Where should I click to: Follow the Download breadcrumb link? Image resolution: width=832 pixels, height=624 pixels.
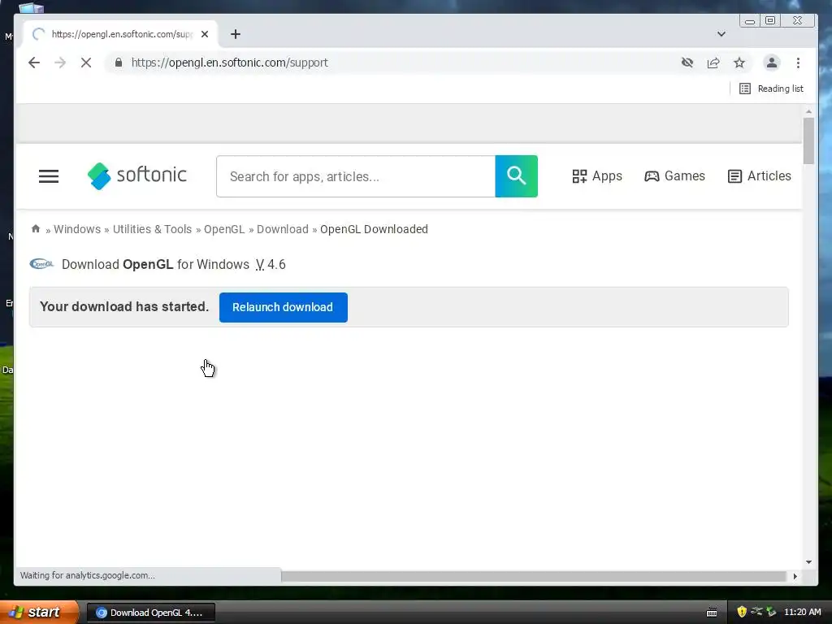[x=282, y=229]
